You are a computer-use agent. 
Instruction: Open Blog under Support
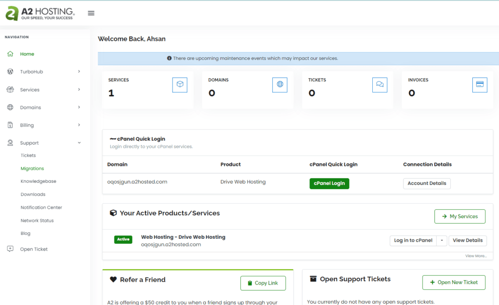click(x=25, y=233)
